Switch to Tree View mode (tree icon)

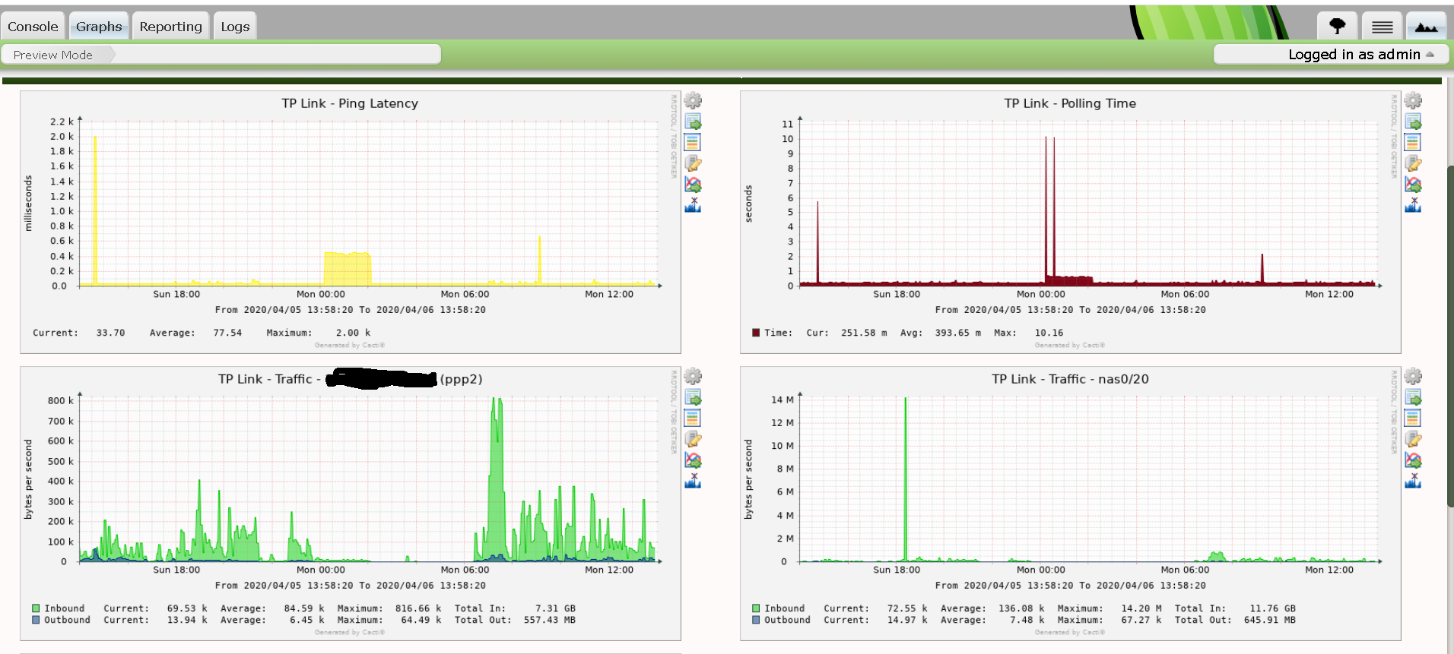click(x=1338, y=27)
